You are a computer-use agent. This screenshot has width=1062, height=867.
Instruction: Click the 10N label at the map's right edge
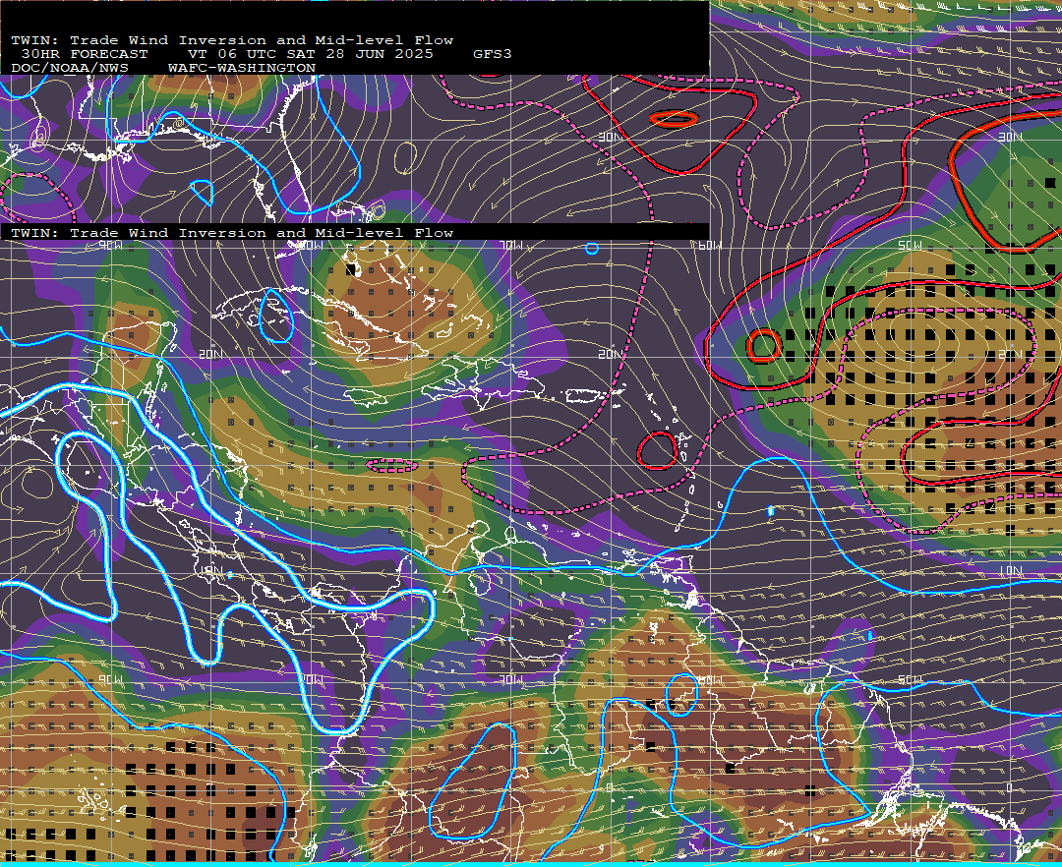(x=1011, y=571)
